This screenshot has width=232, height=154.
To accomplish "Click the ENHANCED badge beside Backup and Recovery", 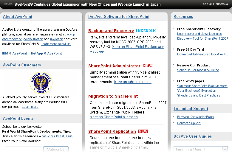I will pos(146,31).
